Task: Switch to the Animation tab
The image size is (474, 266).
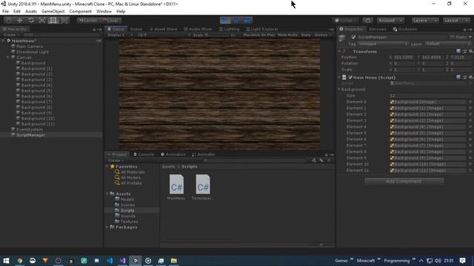Action: 173,154
